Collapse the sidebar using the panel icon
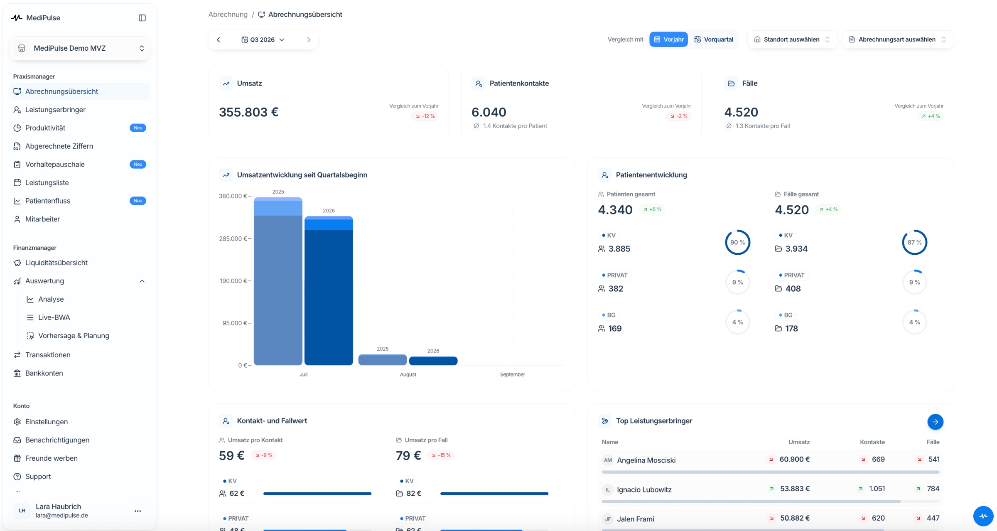997x531 pixels. pyautogui.click(x=142, y=18)
